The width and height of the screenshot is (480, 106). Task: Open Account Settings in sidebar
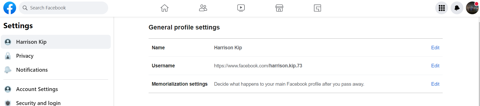pos(37,89)
